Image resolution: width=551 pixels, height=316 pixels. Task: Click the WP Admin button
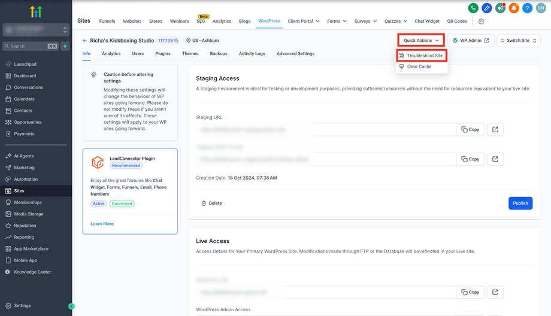point(471,40)
